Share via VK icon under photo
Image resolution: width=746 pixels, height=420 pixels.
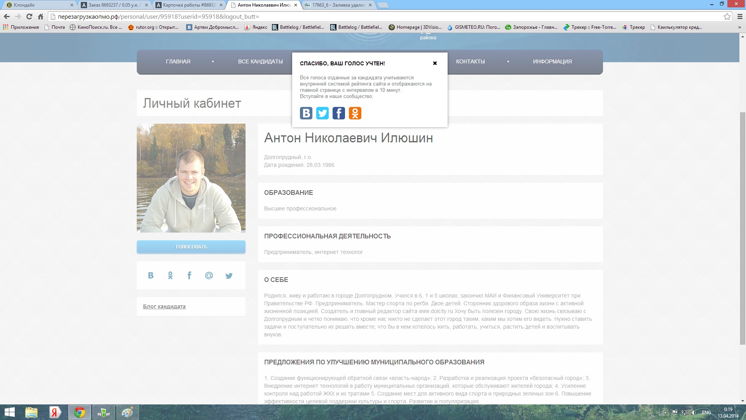[x=151, y=275]
